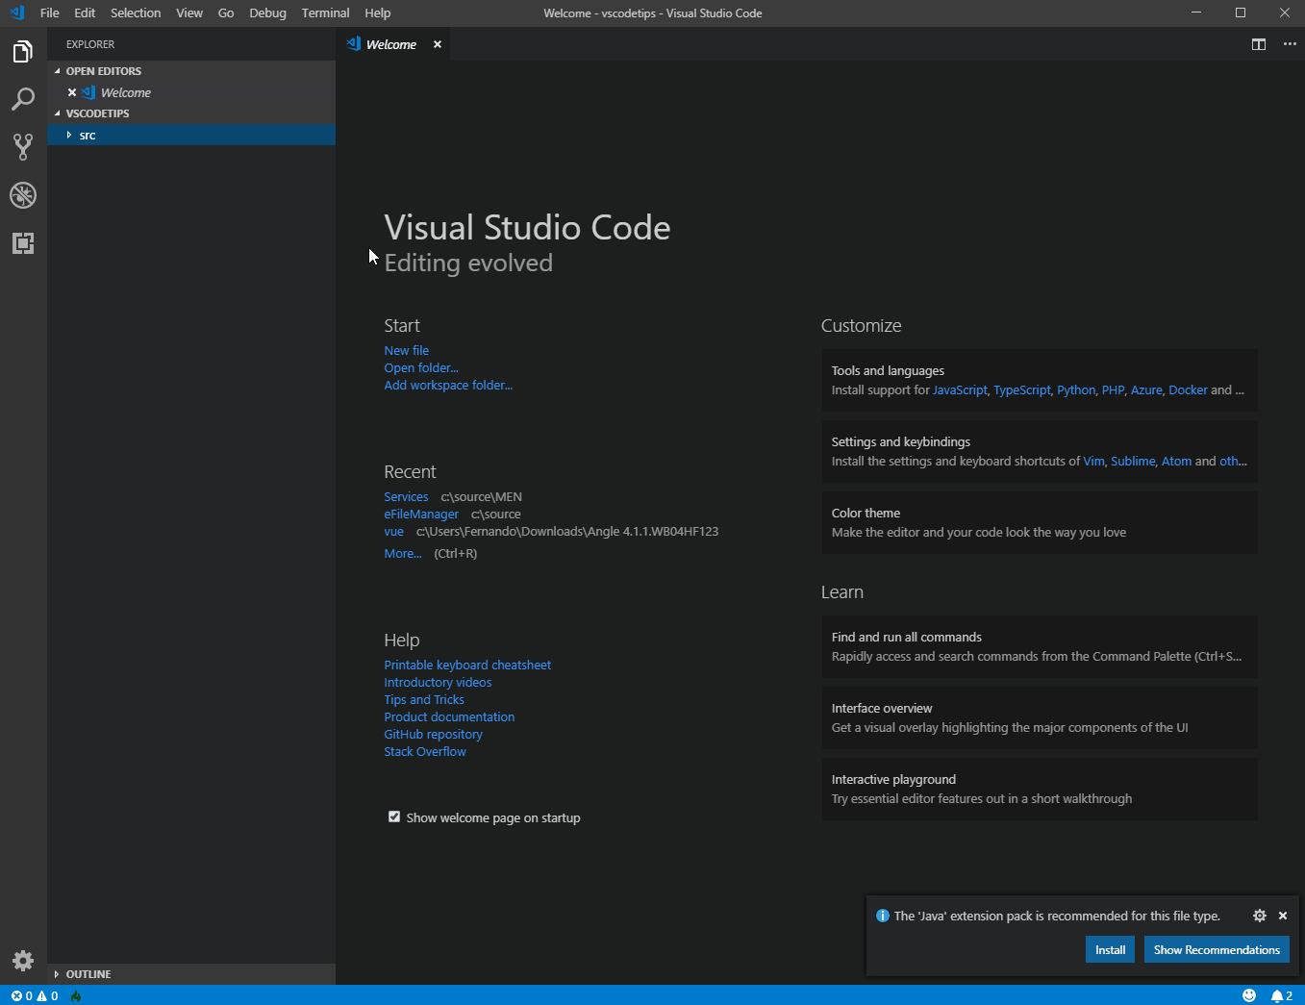Open Tips and Tricks link
This screenshot has width=1305, height=1005.
tap(424, 700)
